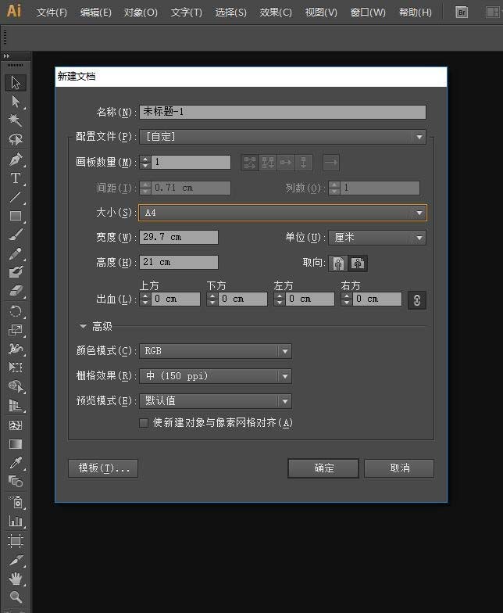Select the Width (warp) tool
Image resolution: width=503 pixels, height=613 pixels.
16,349
